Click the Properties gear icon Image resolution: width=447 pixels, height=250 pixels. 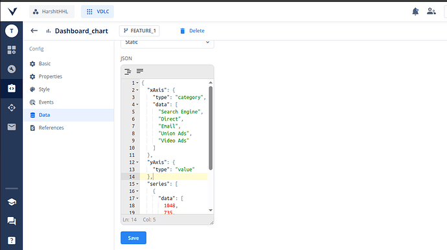(32, 76)
